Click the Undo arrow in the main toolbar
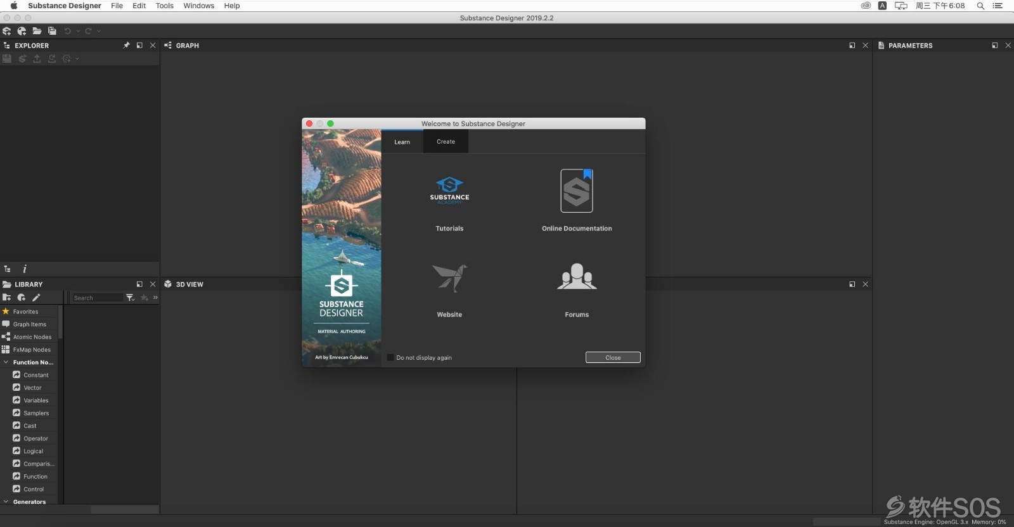The height and width of the screenshot is (527, 1014). click(x=68, y=31)
